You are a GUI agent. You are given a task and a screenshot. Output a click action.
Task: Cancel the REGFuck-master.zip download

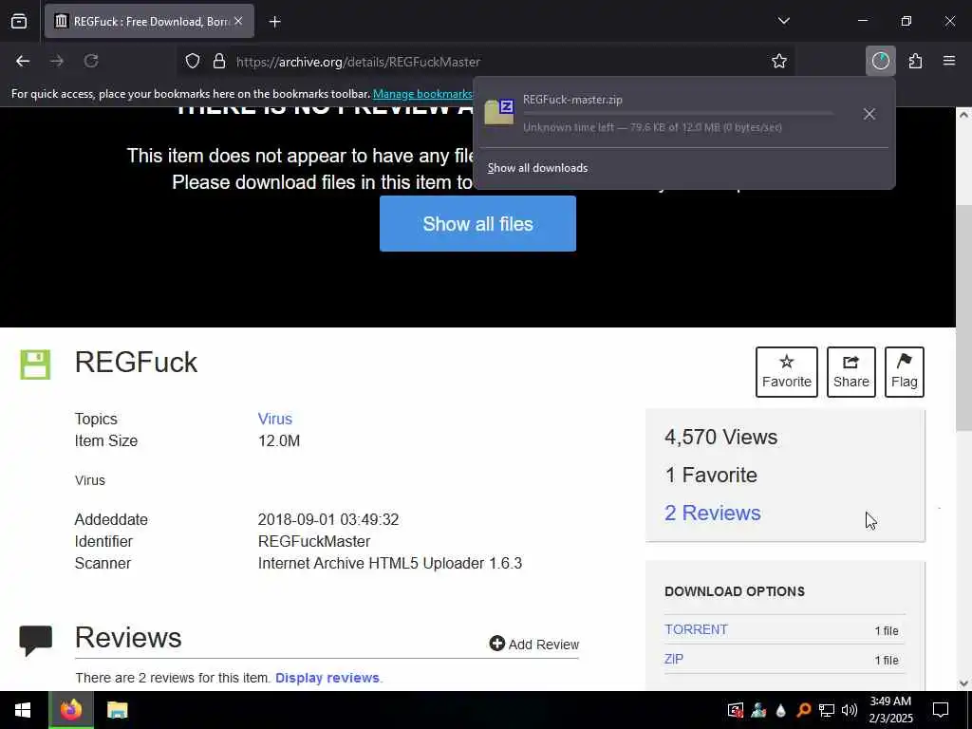coord(869,114)
